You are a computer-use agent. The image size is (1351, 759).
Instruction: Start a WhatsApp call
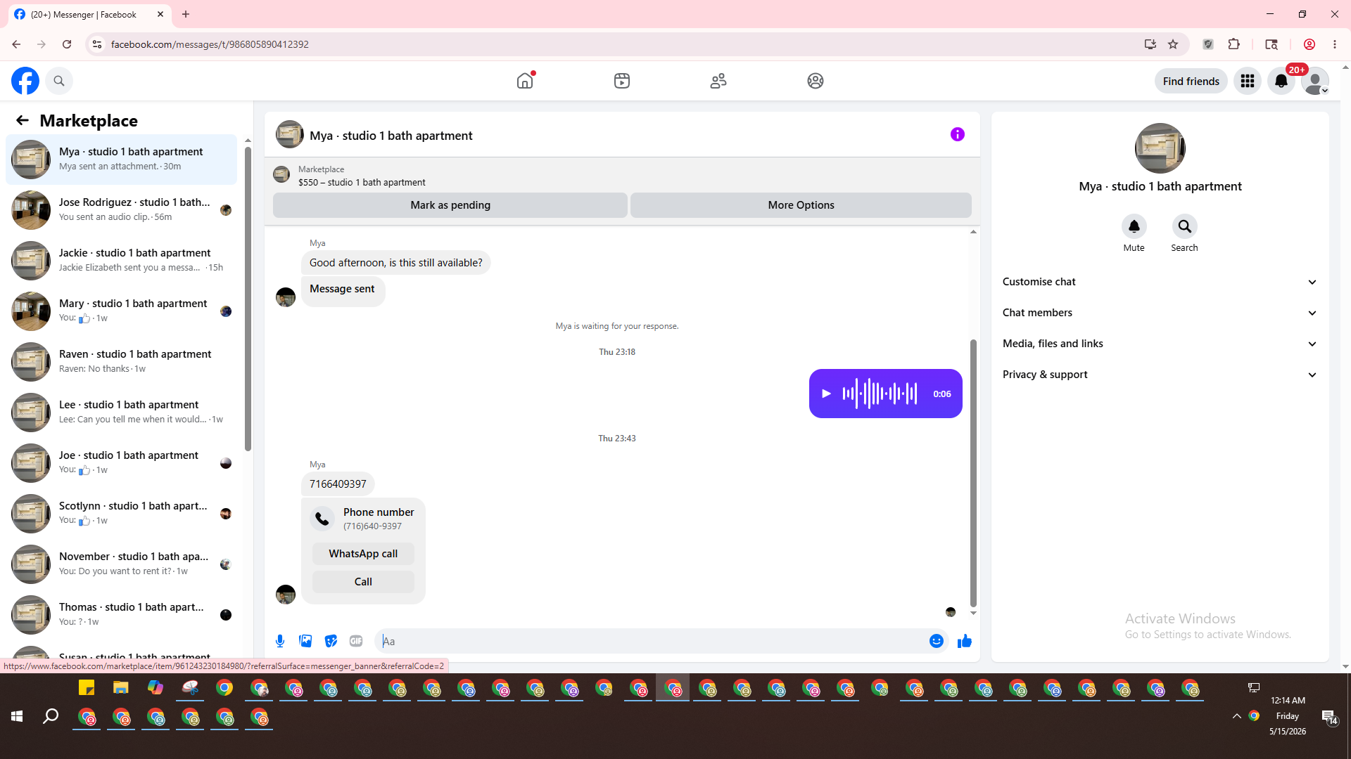click(363, 554)
